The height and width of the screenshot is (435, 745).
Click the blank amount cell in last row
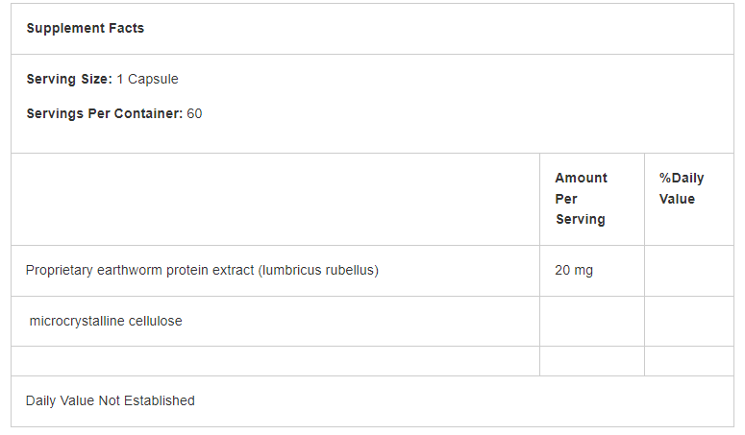click(591, 361)
